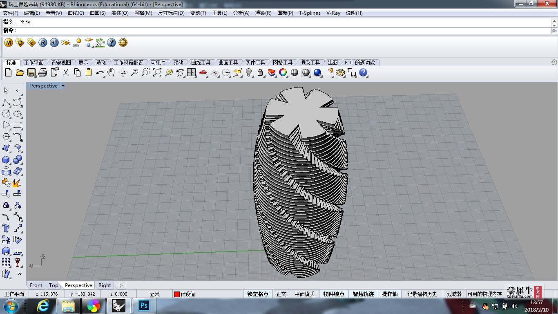Open the V-Ray material editor (M) icon
This screenshot has width=558, height=314.
pyautogui.click(x=9, y=43)
